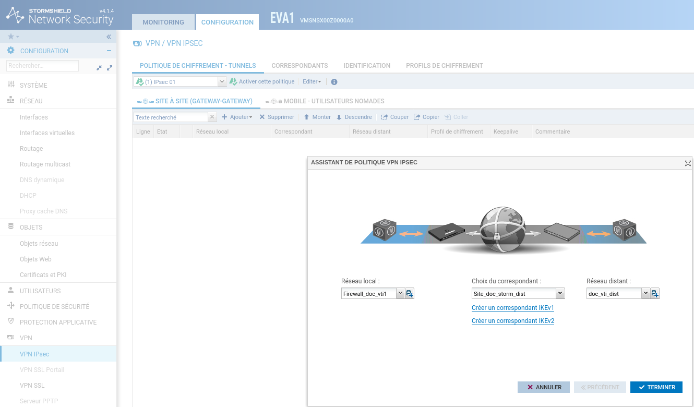The width and height of the screenshot is (694, 407).
Task: Clear the search field with X icon
Action: [212, 117]
